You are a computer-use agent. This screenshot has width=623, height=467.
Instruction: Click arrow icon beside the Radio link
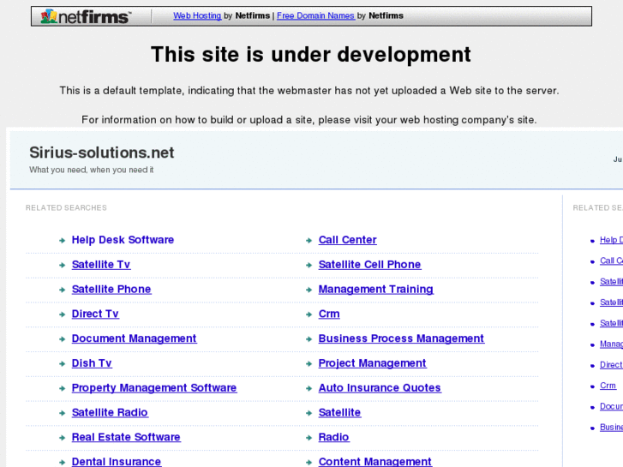tap(309, 438)
